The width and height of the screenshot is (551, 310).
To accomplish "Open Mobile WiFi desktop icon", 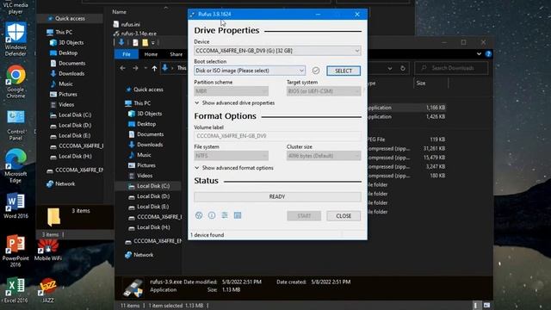I will (x=48, y=251).
